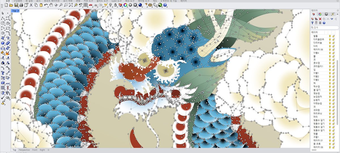Open the Top viewport dropdown arrow
This screenshot has width=340, height=153.
[18, 11]
